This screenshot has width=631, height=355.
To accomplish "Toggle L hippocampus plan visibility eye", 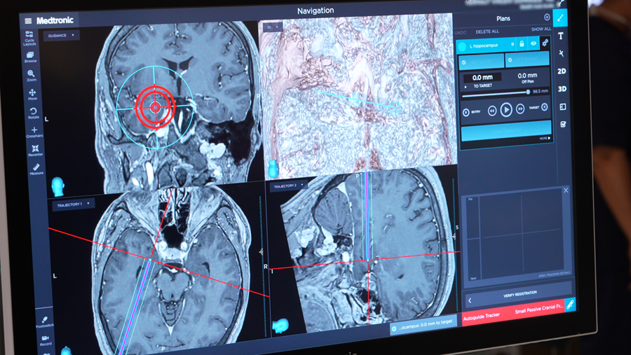I will (534, 44).
